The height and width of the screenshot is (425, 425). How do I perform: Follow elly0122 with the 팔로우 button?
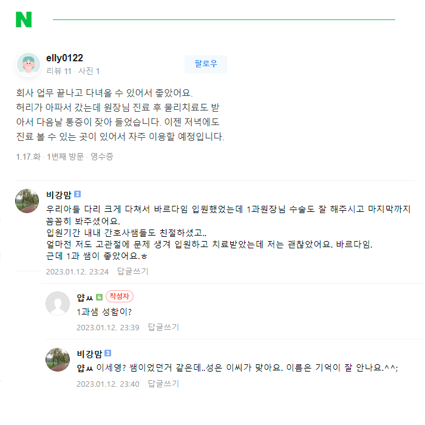click(x=206, y=64)
